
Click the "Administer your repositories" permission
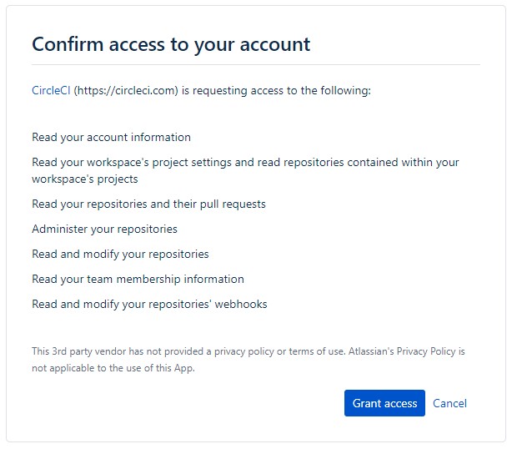coord(104,229)
